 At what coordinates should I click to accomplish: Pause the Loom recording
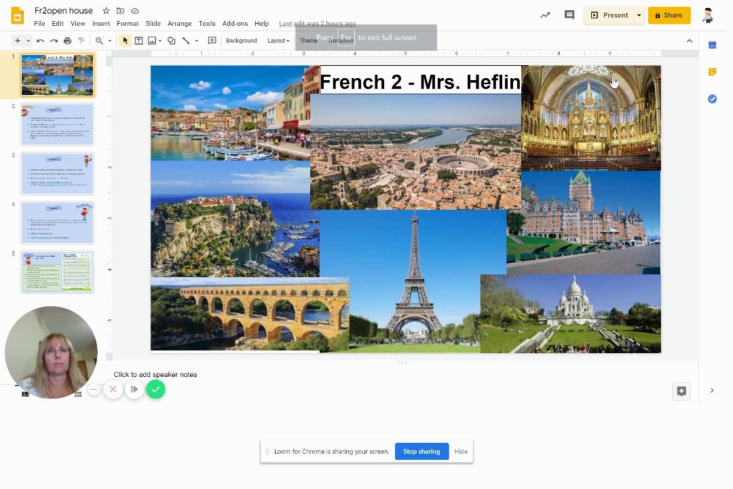[134, 389]
